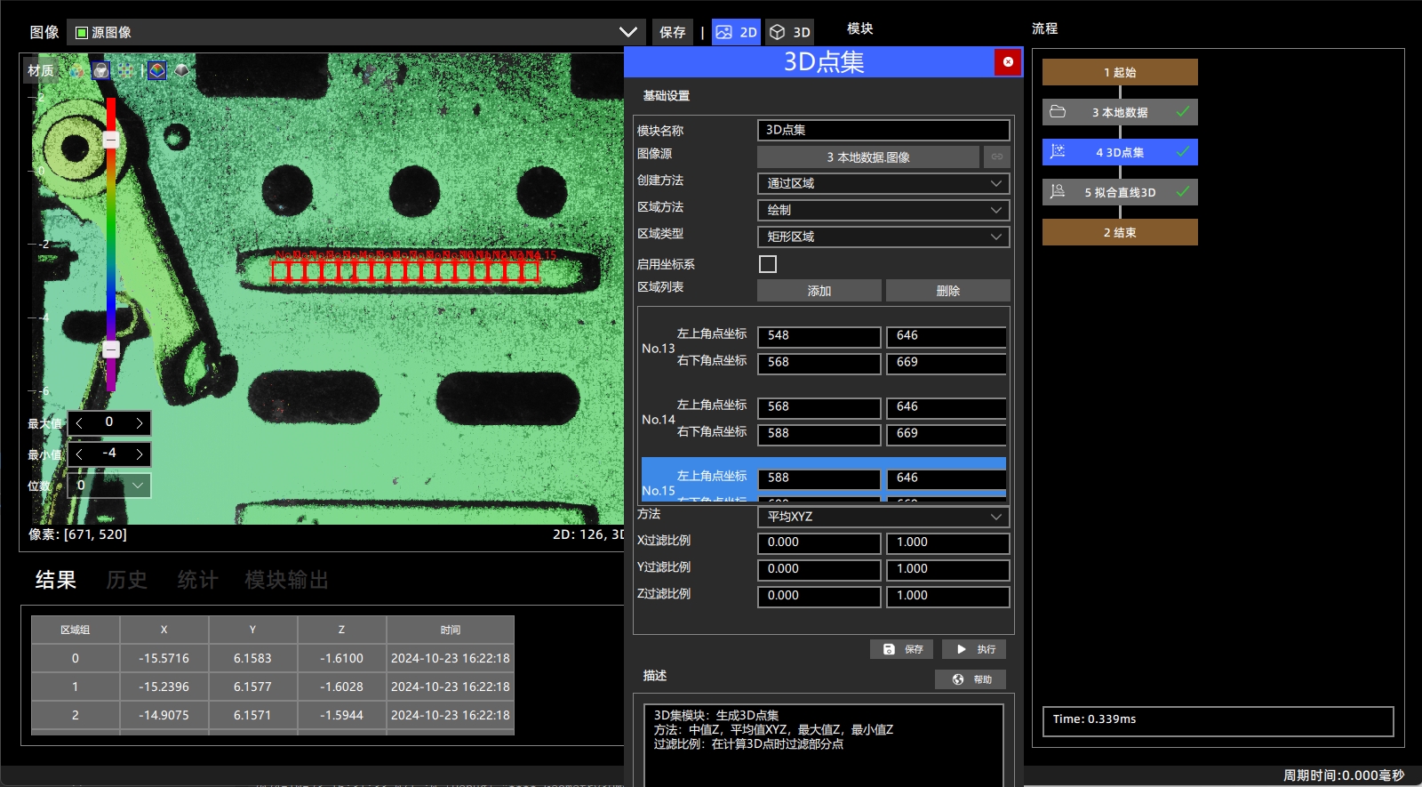
Task: Switch to the 3D view
Action: [x=789, y=32]
